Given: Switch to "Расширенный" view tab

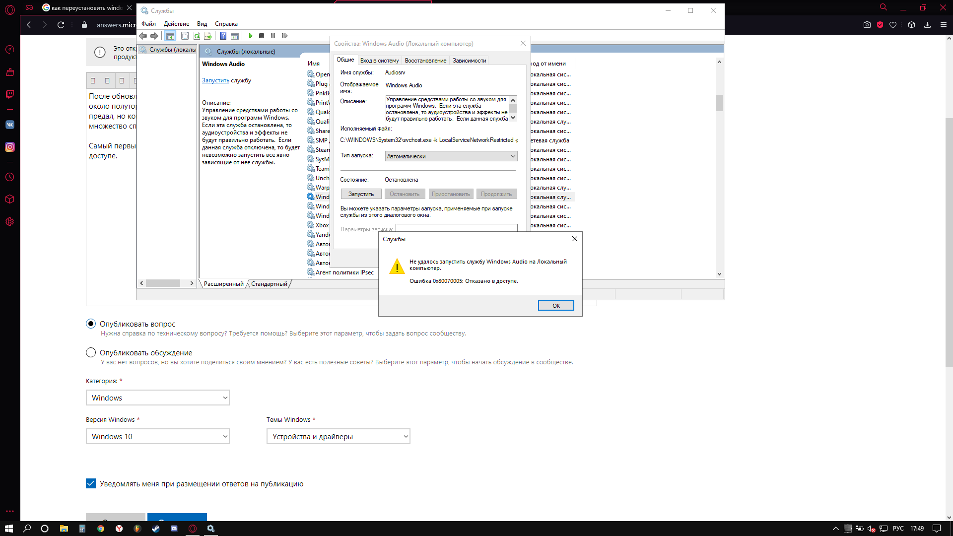Looking at the screenshot, I should 224,284.
